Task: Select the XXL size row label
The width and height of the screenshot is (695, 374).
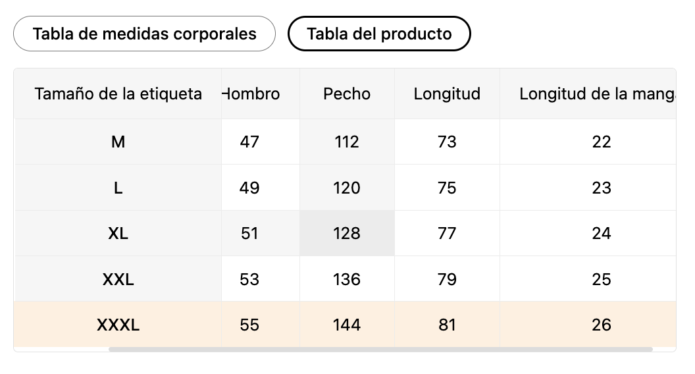Action: [x=118, y=279]
